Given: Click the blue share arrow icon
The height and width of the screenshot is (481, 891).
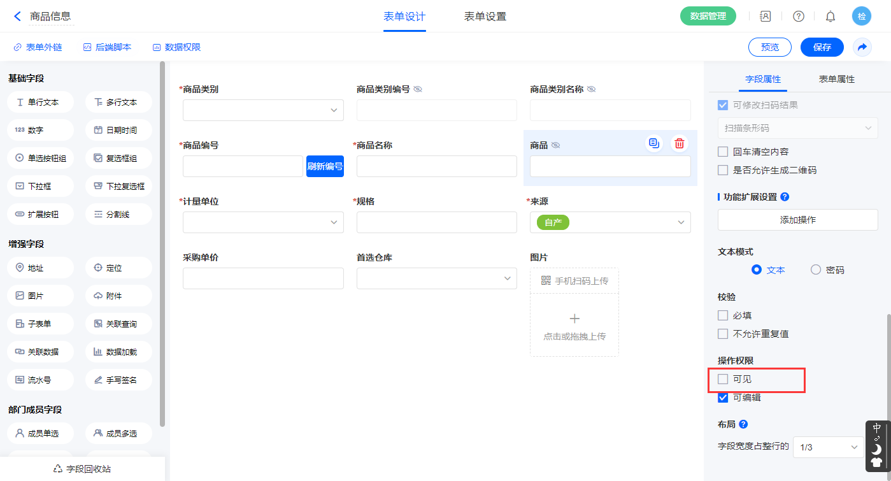Looking at the screenshot, I should pos(862,47).
